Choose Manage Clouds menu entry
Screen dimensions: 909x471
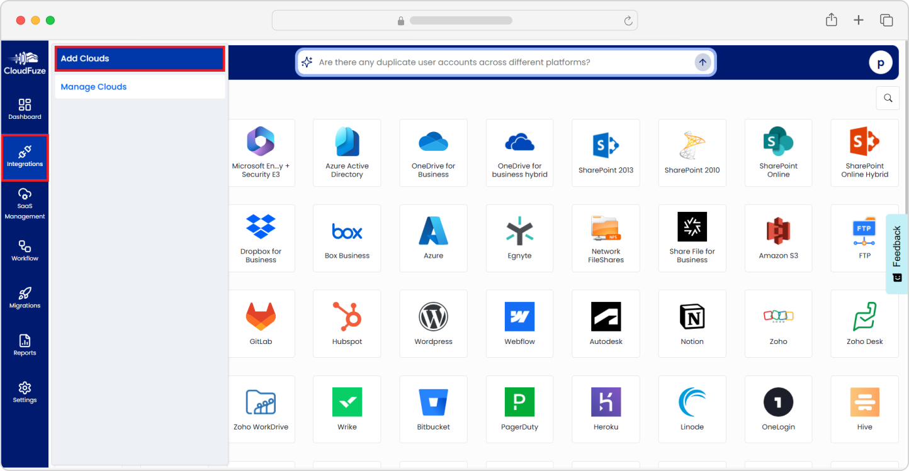click(140, 87)
